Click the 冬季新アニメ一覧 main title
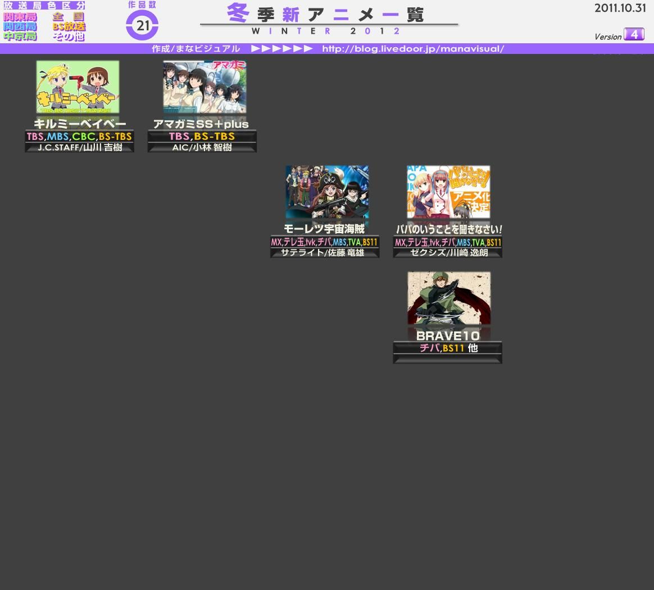 pos(326,13)
